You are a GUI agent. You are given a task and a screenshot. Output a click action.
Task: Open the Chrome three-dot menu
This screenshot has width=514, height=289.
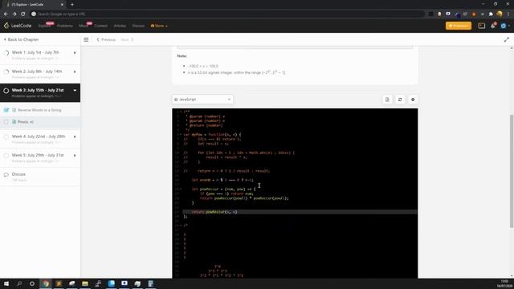(x=508, y=14)
